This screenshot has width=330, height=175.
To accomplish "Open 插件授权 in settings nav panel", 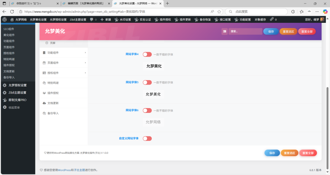I will pos(63,93).
